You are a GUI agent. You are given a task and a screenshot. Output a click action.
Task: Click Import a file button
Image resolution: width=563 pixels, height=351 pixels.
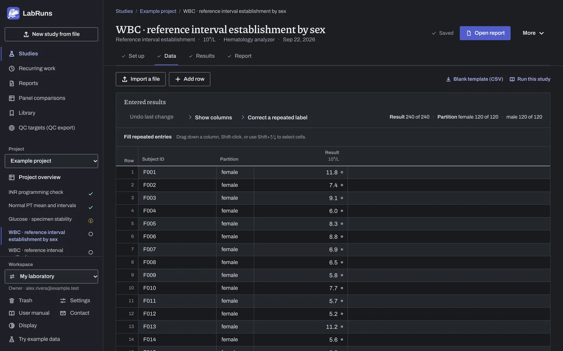click(x=141, y=79)
